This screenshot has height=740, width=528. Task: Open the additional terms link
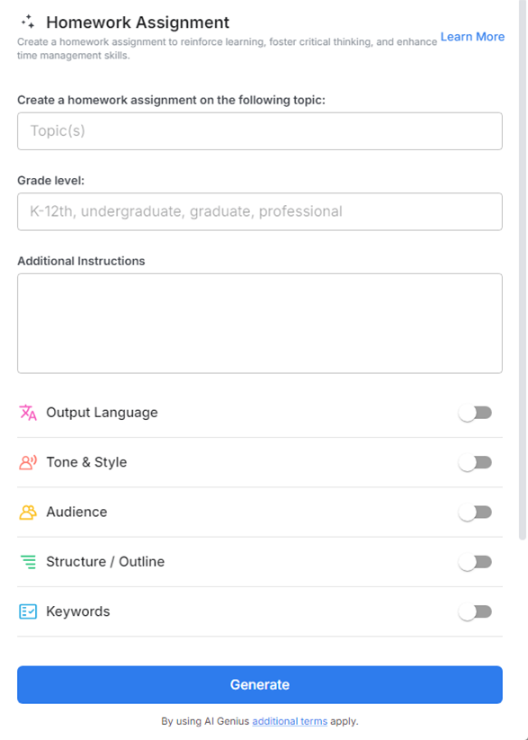(290, 721)
